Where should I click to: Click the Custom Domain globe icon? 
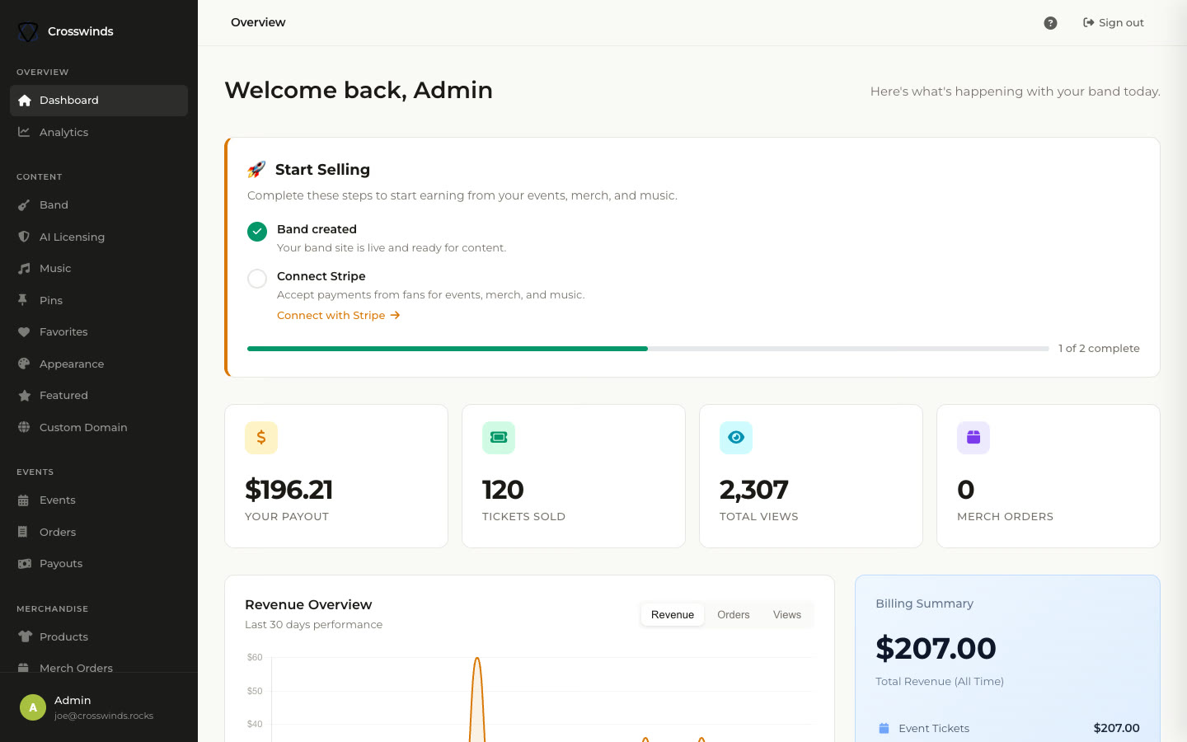(x=24, y=427)
